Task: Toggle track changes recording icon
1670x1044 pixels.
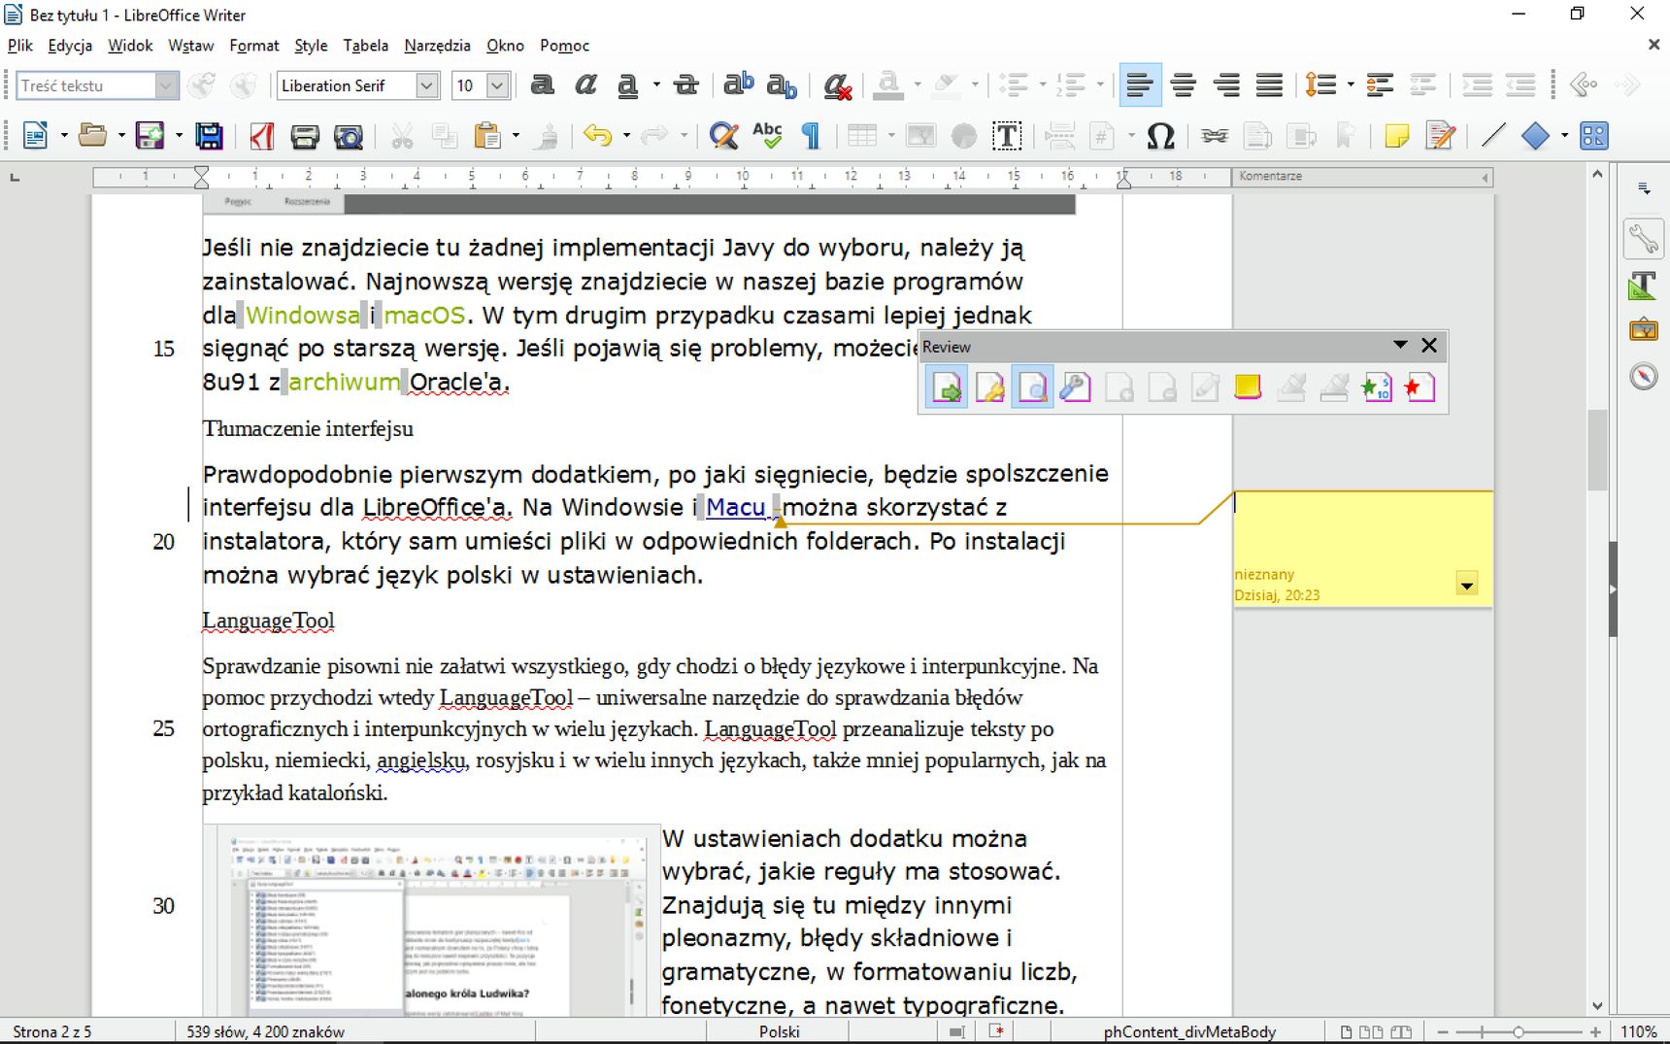Action: coord(1441,136)
